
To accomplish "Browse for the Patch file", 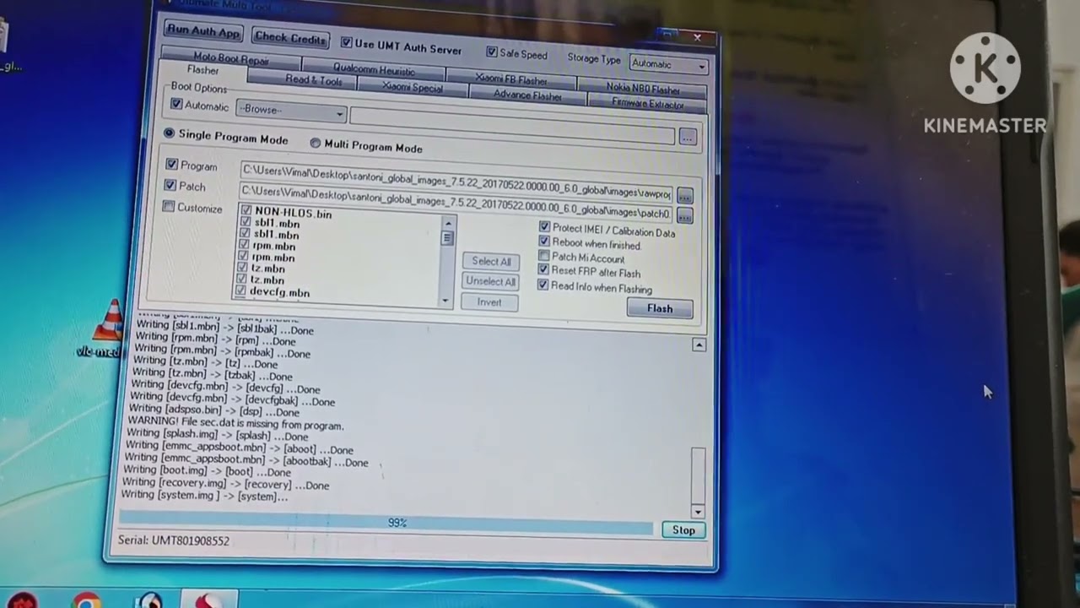I will 684,215.
